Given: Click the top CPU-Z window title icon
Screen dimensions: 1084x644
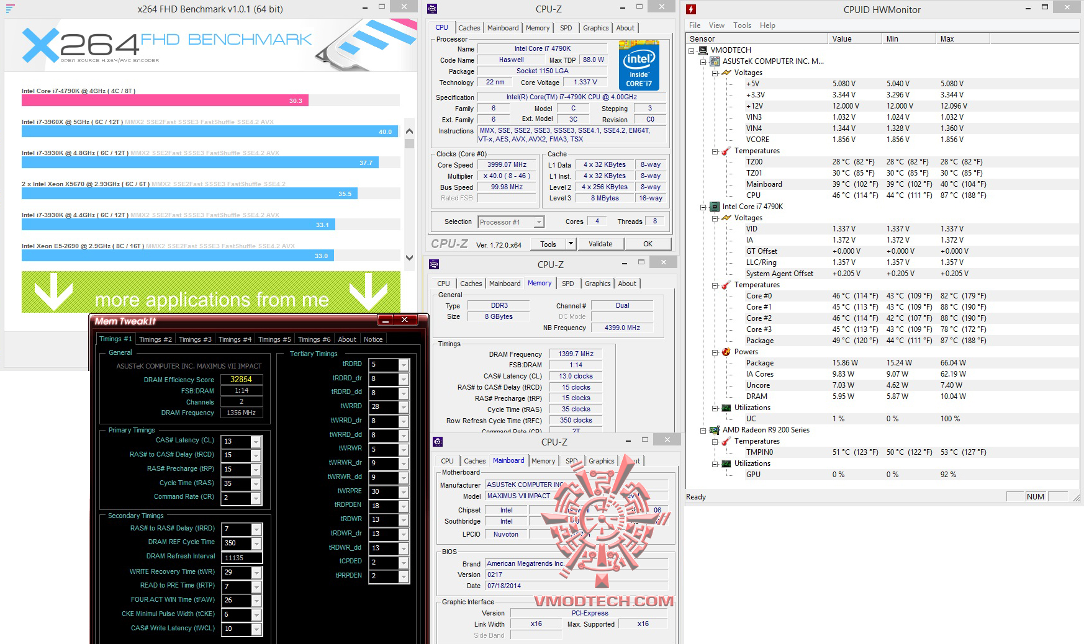Looking at the screenshot, I should [433, 9].
